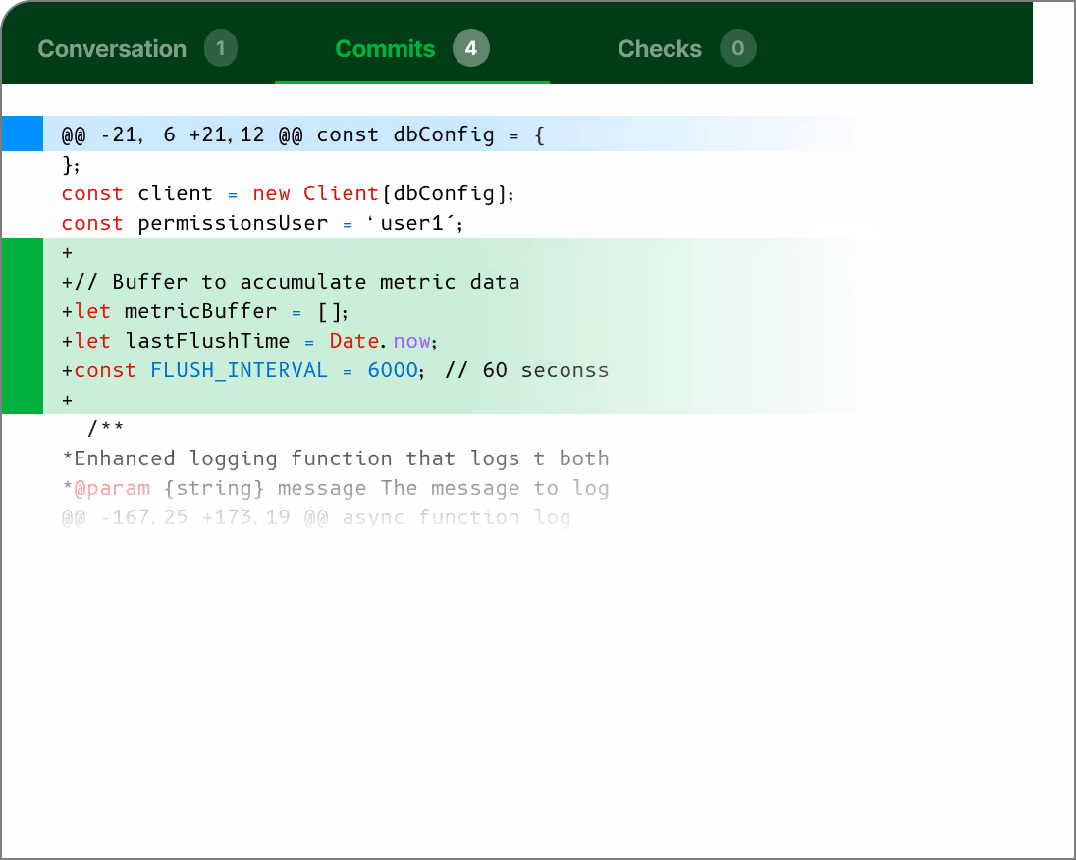Click added line 'let lastFlushTime = Date.now;'

(249, 341)
